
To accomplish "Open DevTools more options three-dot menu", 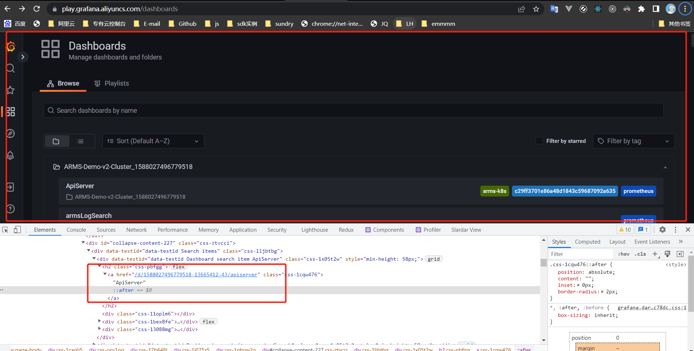I will click(x=675, y=230).
